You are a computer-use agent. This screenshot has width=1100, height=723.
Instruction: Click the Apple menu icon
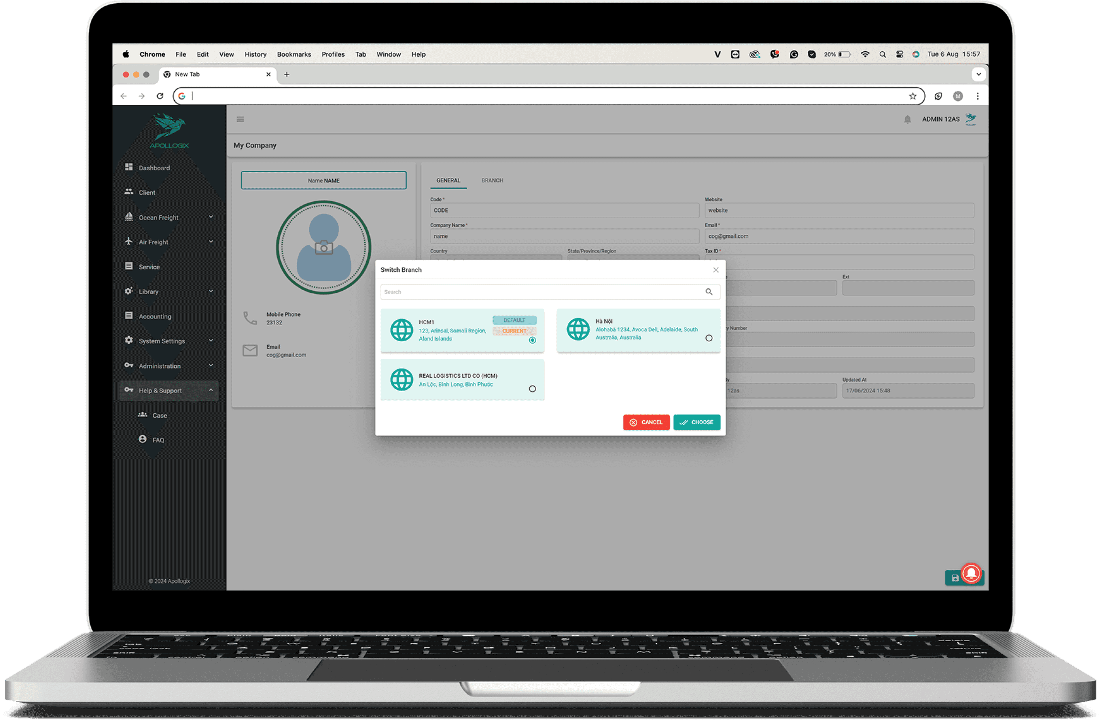126,55
